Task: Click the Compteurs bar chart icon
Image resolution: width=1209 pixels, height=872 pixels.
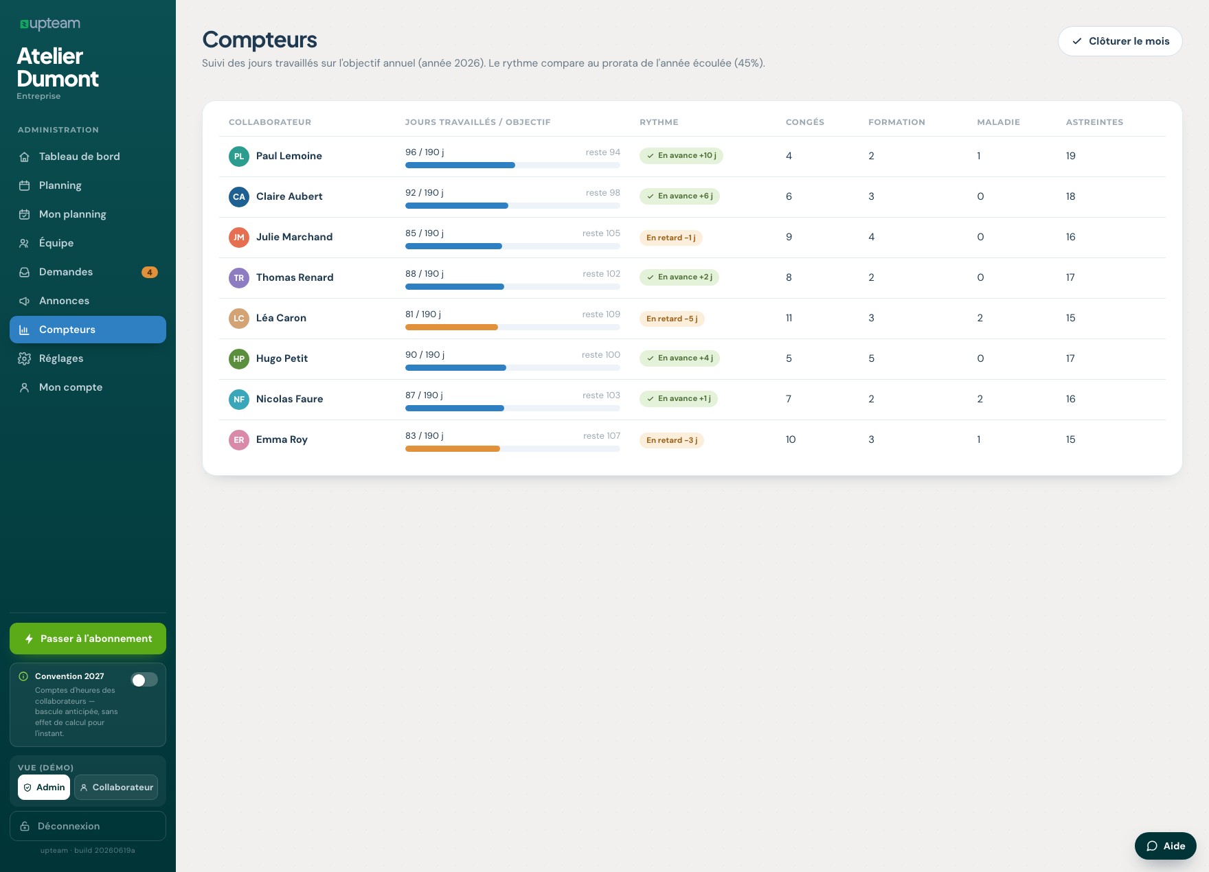Action: [x=25, y=330]
